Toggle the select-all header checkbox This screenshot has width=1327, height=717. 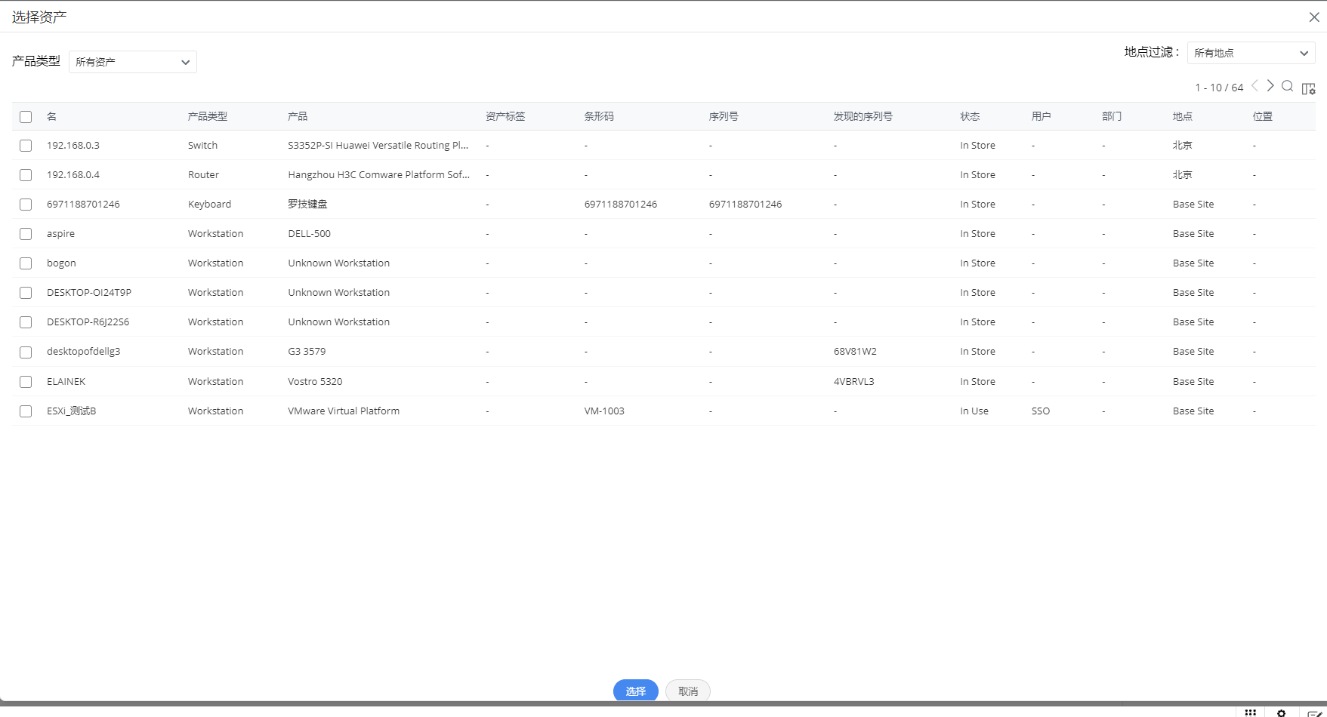tap(26, 117)
